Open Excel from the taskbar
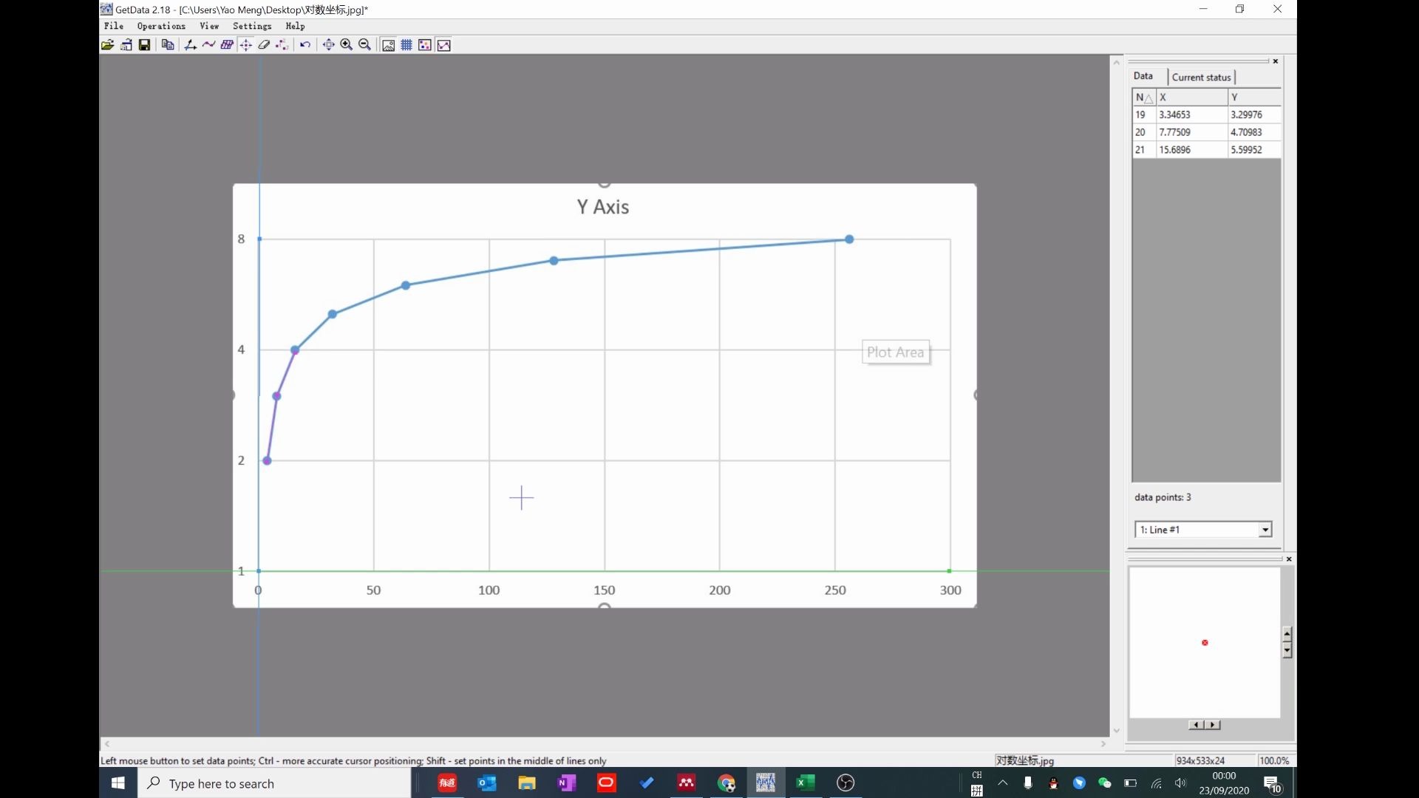 click(x=805, y=782)
